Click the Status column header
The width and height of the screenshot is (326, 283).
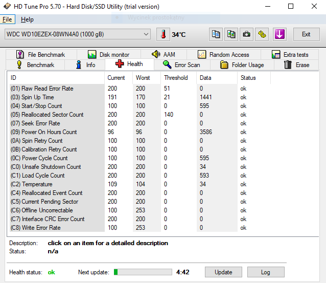tap(254, 78)
